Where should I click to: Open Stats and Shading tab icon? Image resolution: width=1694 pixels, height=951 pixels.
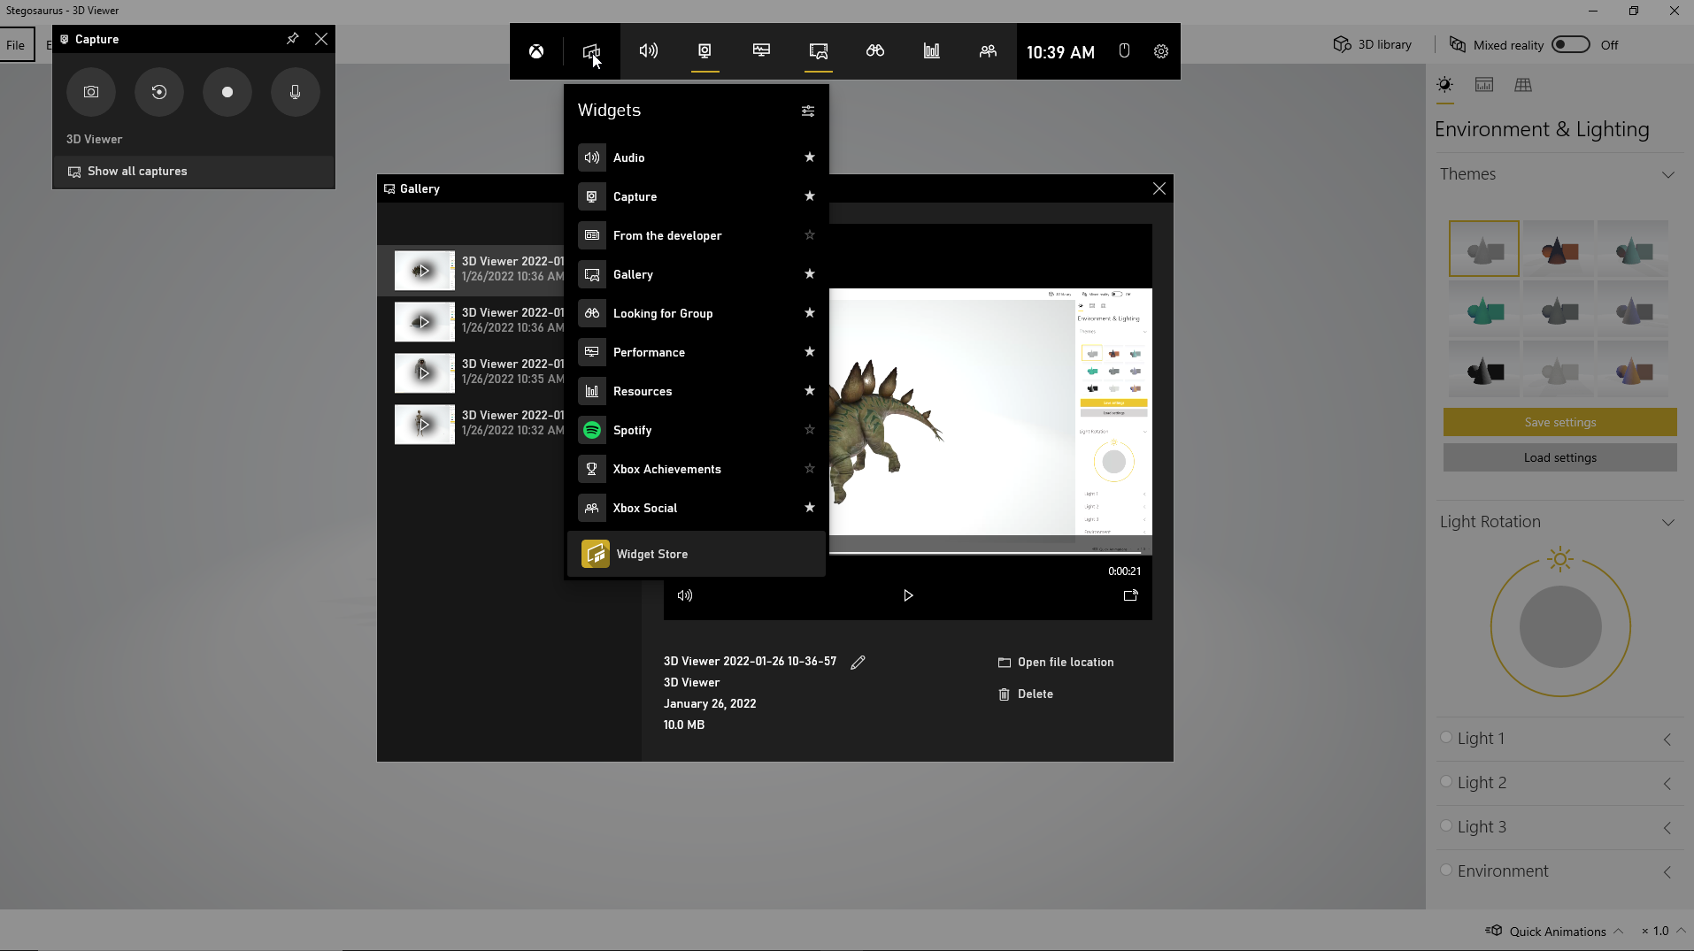point(1484,85)
